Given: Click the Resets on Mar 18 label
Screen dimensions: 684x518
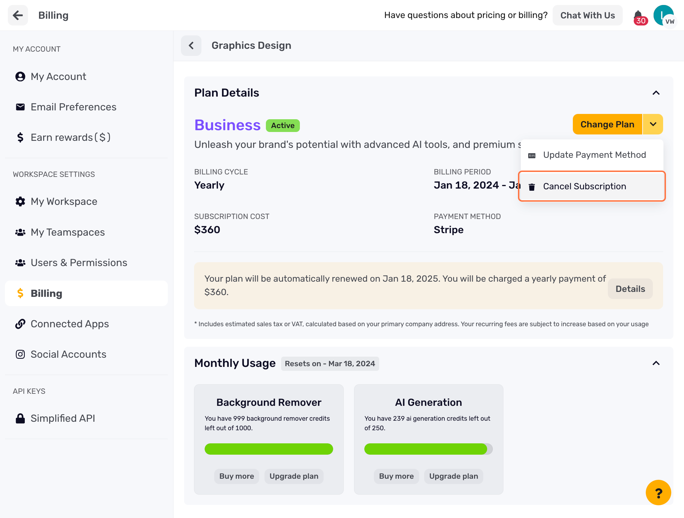Looking at the screenshot, I should pos(330,364).
